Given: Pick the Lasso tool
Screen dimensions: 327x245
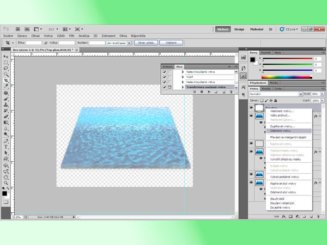Looking at the screenshot, I should [6, 69].
